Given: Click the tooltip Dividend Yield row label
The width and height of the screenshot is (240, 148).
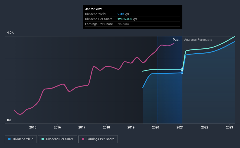Looking at the screenshot, I should click(95, 14).
